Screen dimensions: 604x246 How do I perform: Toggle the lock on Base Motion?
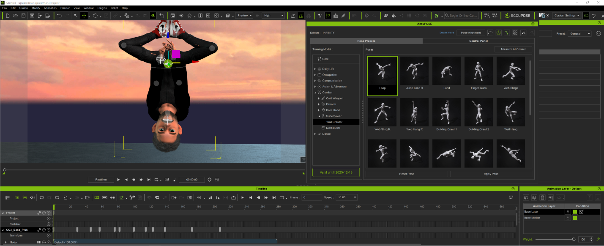click(x=568, y=218)
